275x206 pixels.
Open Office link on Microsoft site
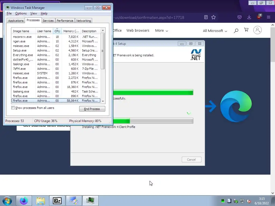click(117, 31)
